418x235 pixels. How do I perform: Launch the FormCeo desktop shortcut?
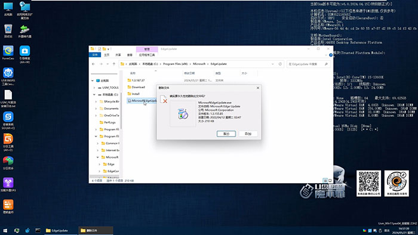[8, 53]
